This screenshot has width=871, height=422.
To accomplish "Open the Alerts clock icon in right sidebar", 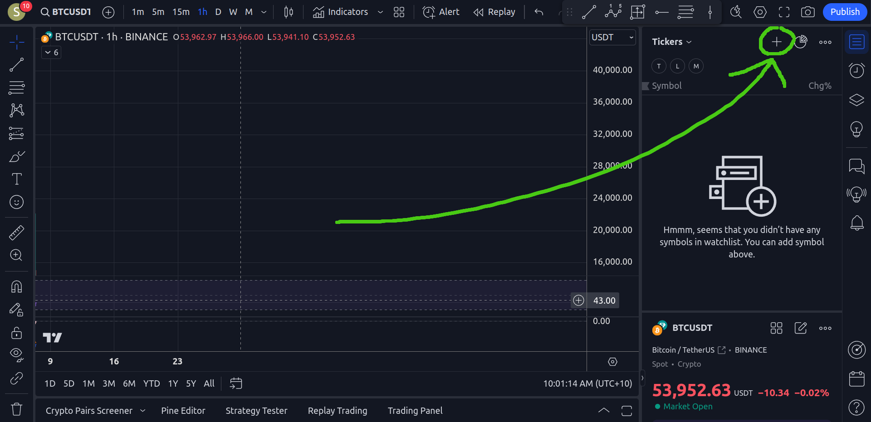I will (856, 70).
